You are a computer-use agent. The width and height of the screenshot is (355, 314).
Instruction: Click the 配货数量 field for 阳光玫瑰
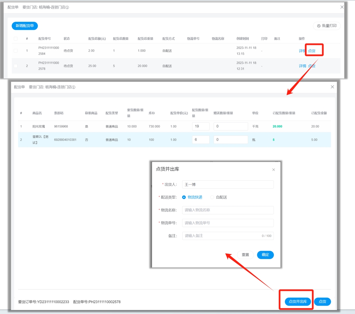[x=200, y=126]
